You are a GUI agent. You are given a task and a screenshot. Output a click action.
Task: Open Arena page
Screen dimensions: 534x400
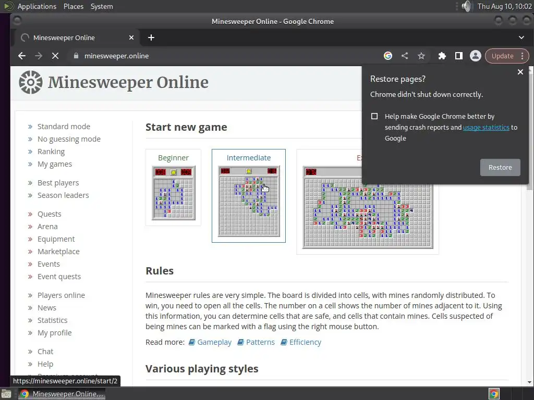click(47, 227)
